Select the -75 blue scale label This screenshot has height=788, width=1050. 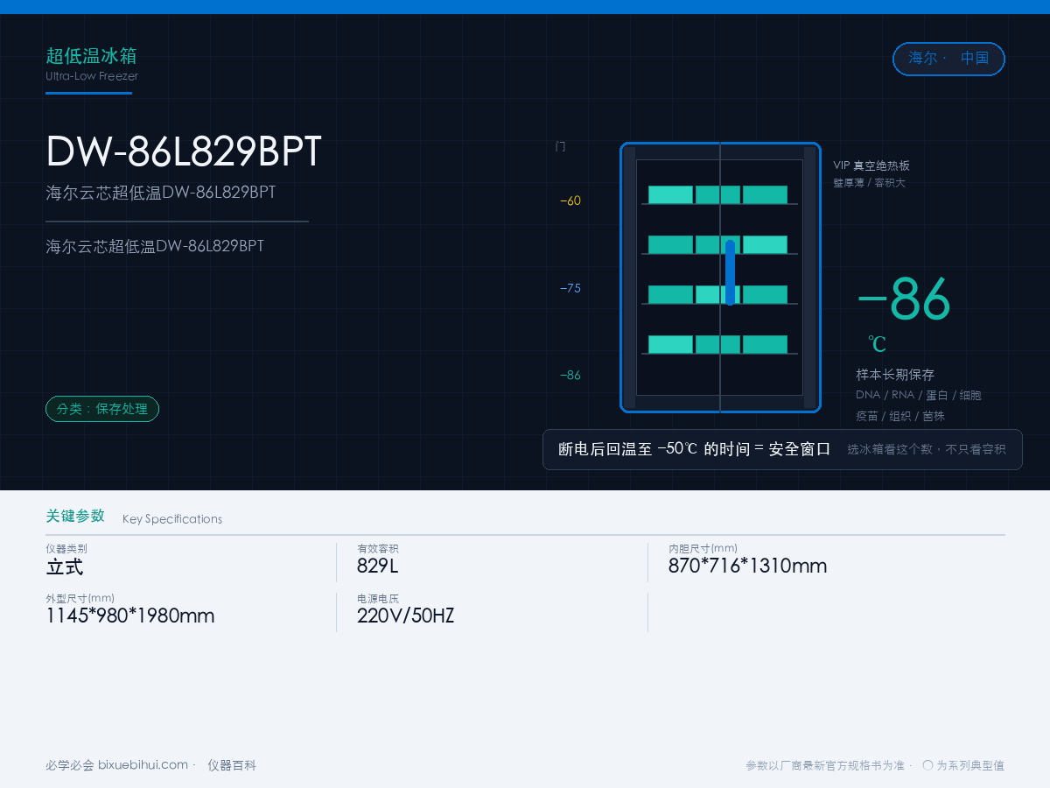(570, 288)
